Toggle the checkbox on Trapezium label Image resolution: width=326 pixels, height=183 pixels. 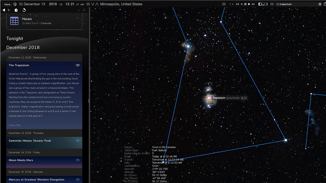pos(245,98)
